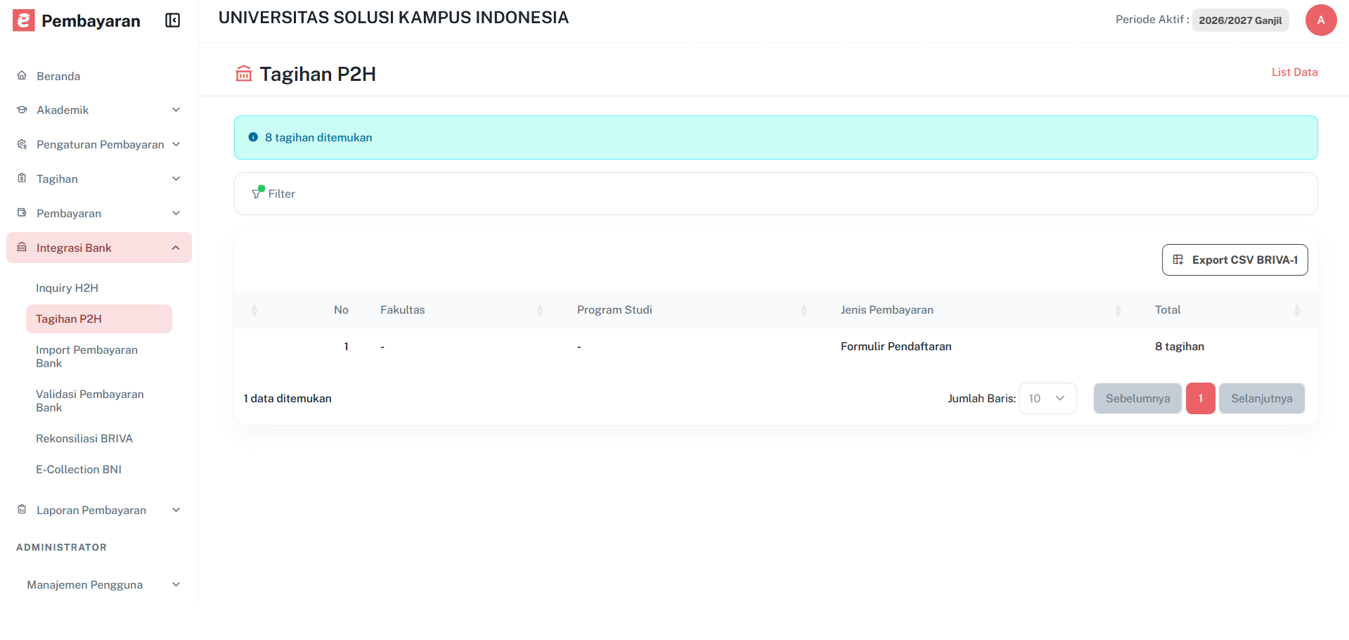Sort using the first column arrows
Screen dimensions: 1349x640
click(x=254, y=310)
